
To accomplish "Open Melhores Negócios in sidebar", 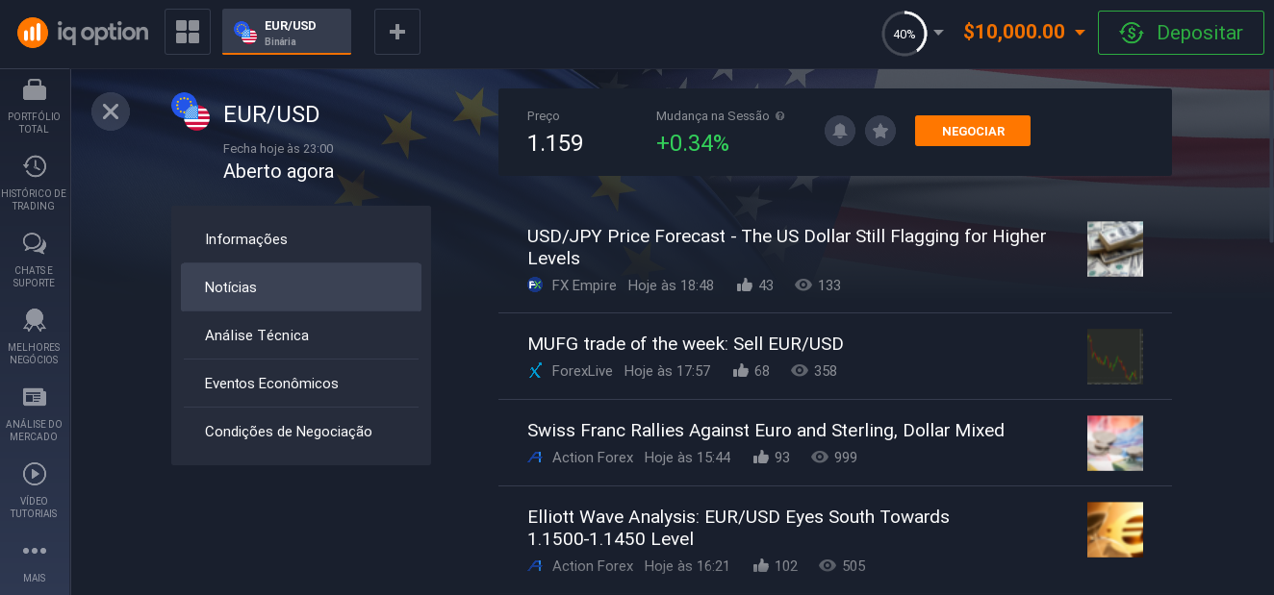I will (x=35, y=336).
